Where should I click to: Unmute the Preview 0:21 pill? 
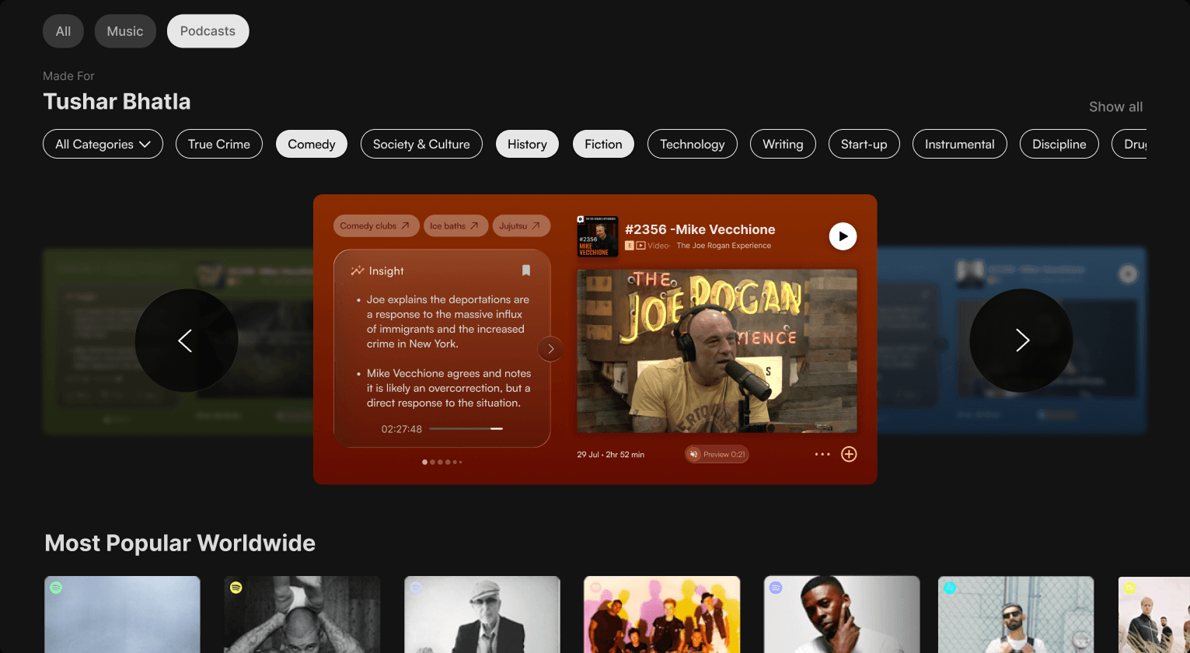[717, 454]
